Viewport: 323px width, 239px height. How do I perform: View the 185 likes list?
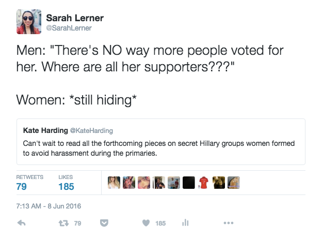(66, 186)
